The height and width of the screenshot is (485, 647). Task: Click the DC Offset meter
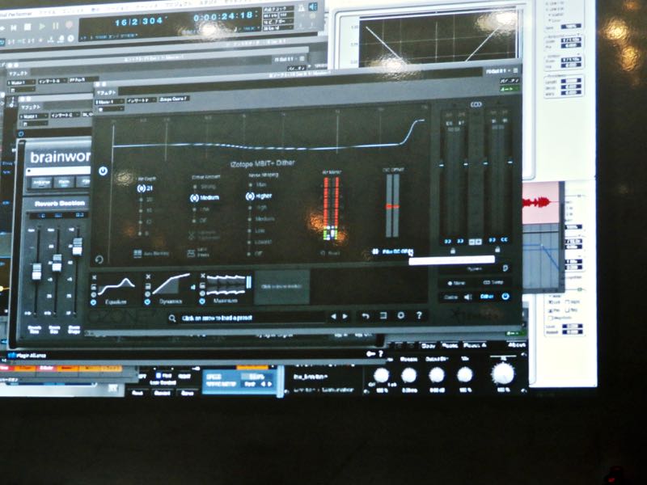(x=392, y=205)
